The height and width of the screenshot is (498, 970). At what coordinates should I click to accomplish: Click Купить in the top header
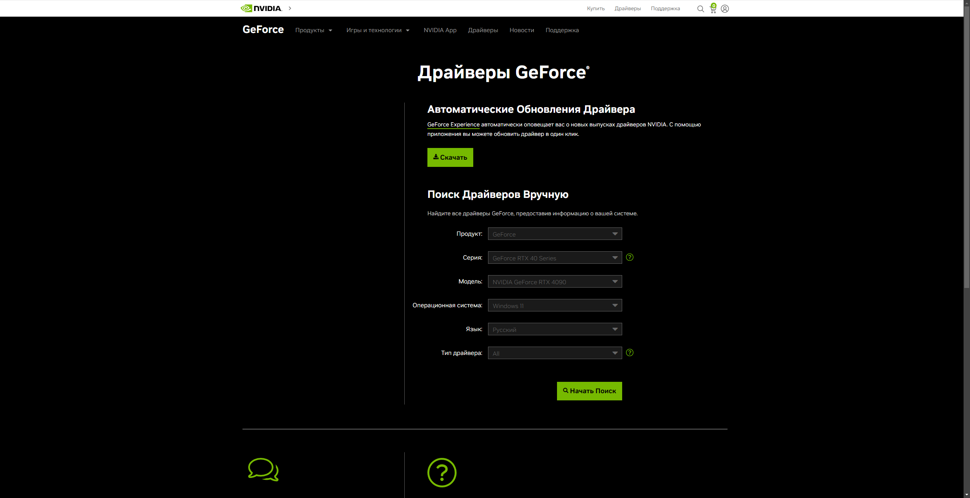click(596, 8)
